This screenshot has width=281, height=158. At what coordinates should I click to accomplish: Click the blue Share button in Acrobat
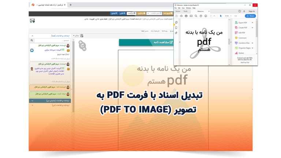pyautogui.click(x=250, y=16)
